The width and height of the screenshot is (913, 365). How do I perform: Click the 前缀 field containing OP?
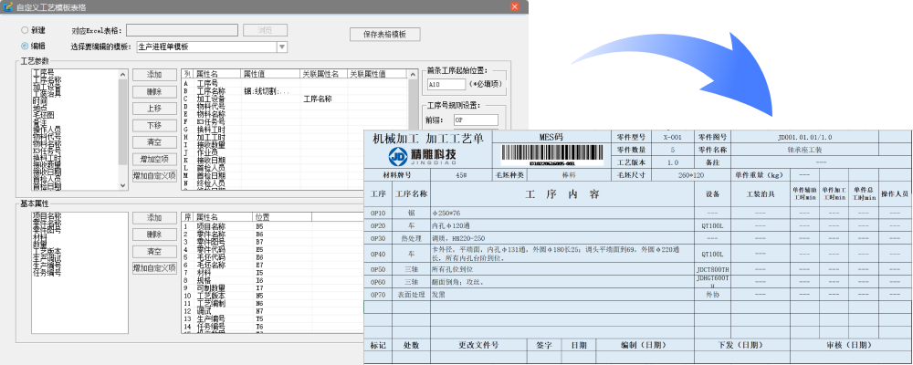coord(476,120)
